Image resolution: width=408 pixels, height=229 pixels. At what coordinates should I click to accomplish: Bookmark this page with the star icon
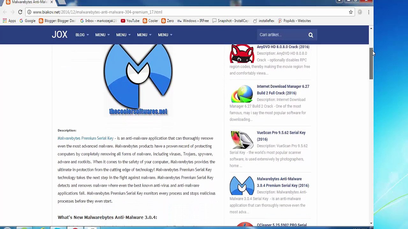(351, 12)
